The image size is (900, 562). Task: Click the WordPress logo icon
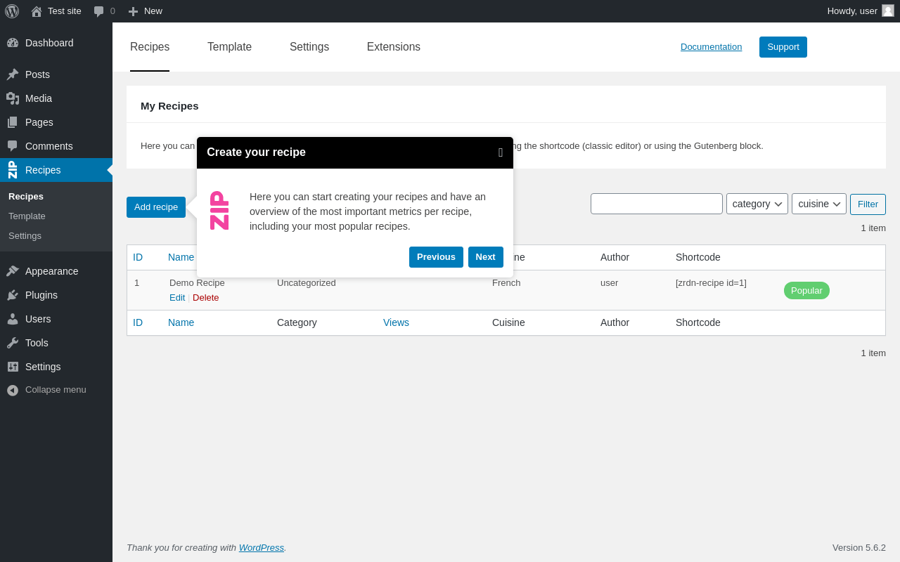point(12,11)
